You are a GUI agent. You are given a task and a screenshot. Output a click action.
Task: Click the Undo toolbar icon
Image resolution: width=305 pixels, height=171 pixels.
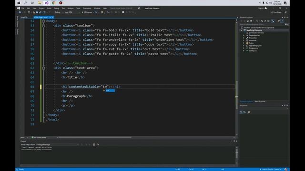click(44, 12)
